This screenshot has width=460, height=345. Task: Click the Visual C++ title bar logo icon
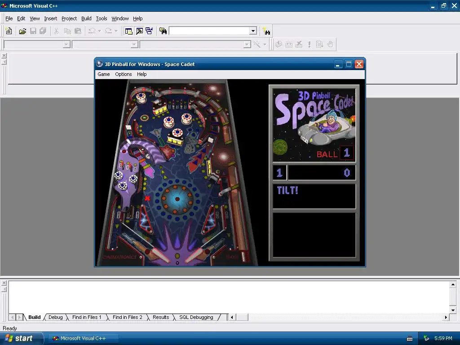click(x=4, y=5)
